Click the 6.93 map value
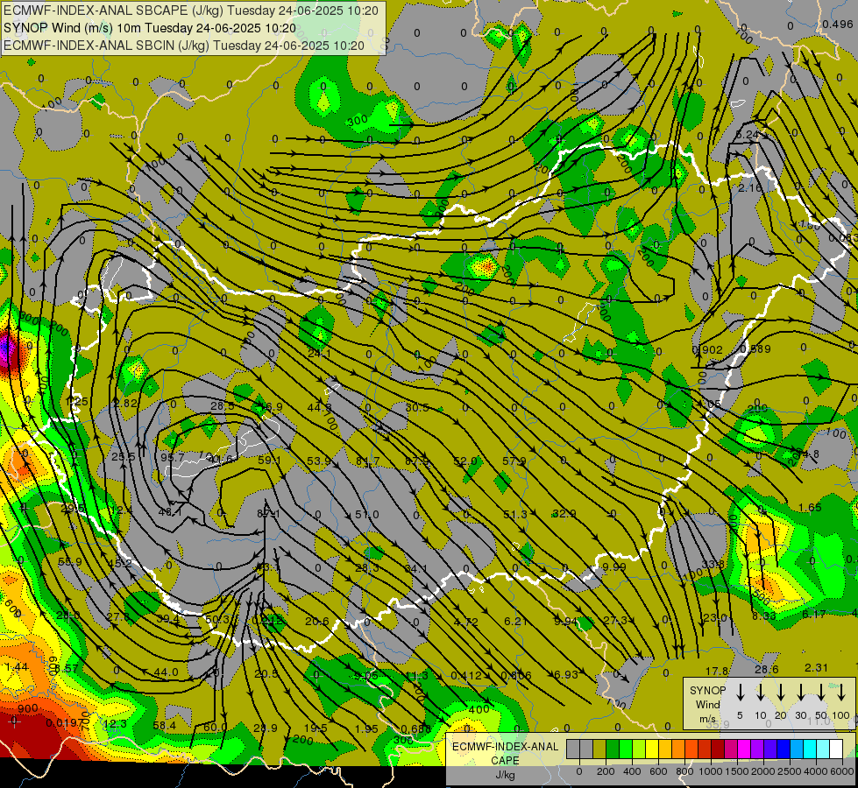858x788 pixels. (x=566, y=675)
